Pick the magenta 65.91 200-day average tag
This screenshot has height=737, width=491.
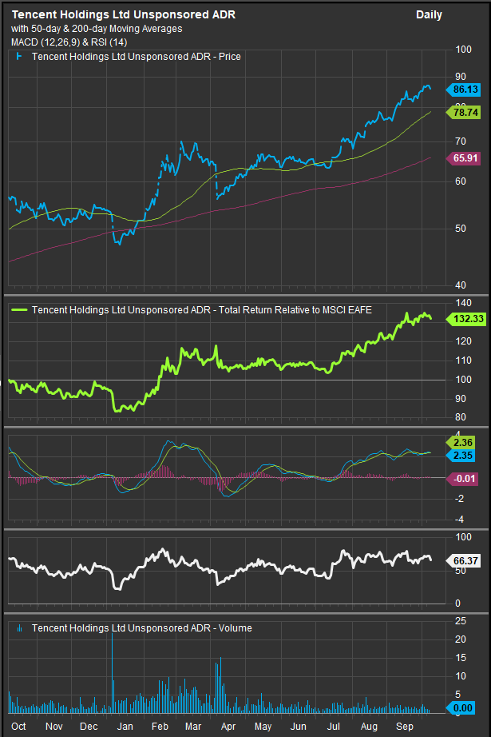[464, 159]
